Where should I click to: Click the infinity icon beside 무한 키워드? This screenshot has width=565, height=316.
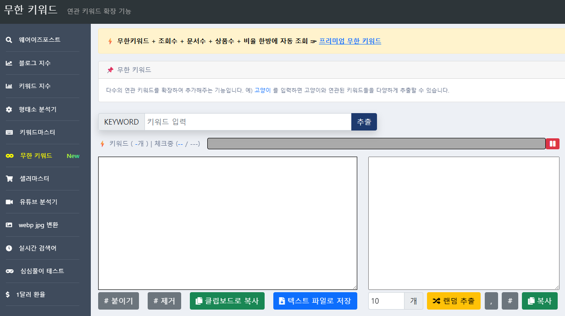9,156
